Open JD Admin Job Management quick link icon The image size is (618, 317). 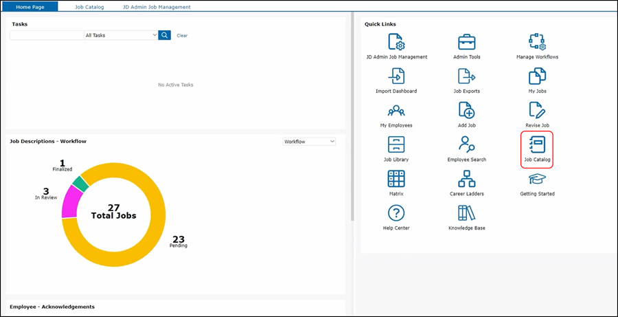click(396, 42)
